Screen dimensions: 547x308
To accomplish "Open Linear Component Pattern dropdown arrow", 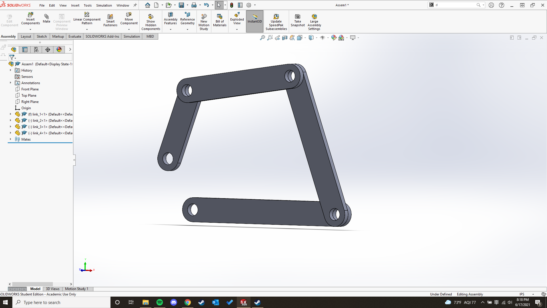I will coord(87,29).
